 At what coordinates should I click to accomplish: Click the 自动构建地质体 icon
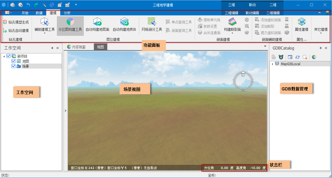click(x=124, y=22)
